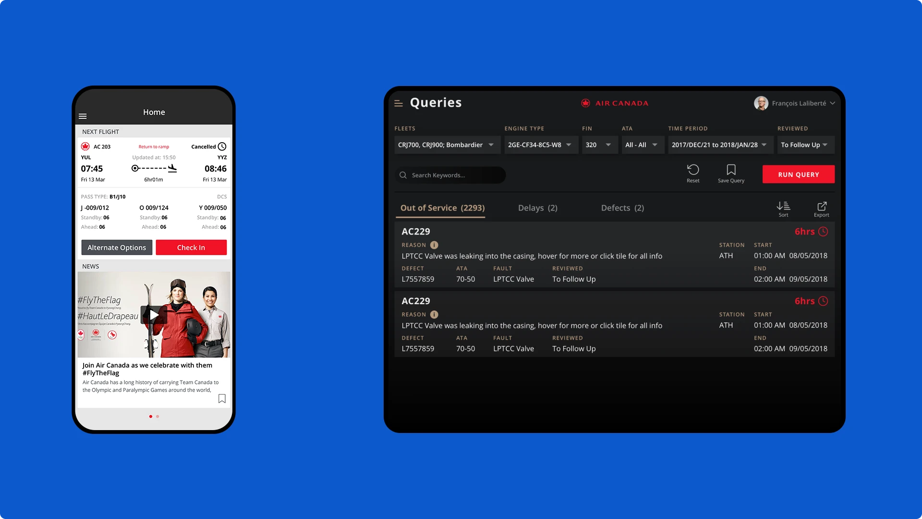This screenshot has height=519, width=922.
Task: Click Check In button on mobile app
Action: click(x=191, y=247)
